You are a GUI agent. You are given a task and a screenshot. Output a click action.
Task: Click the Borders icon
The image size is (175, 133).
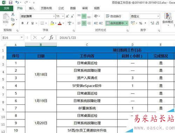(42, 23)
